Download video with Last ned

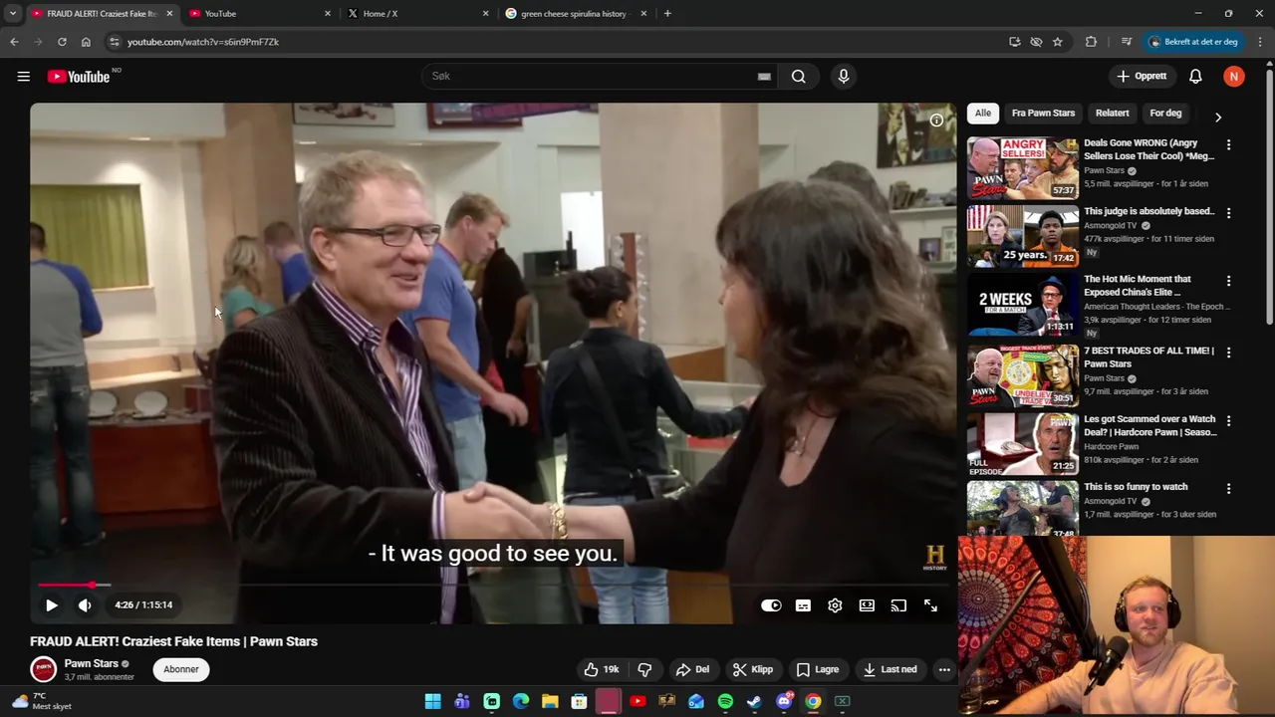(x=891, y=669)
